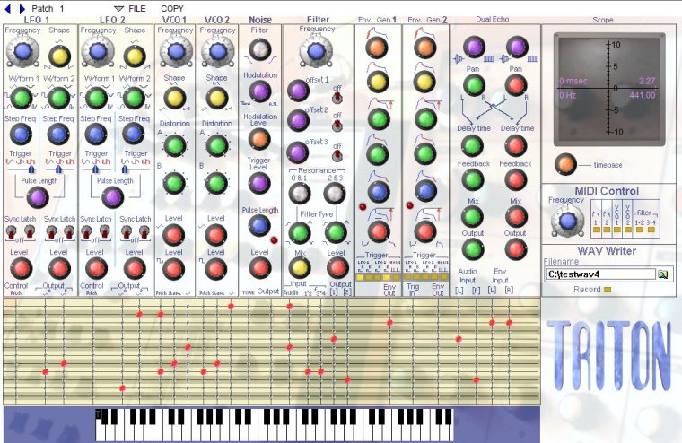
Task: Toggle the Filter offset 1 switch
Action: (x=337, y=95)
